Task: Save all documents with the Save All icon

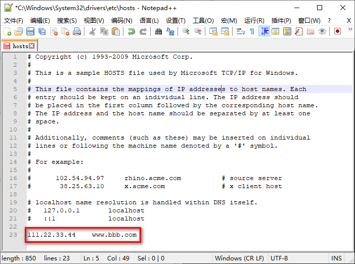Action: point(42,31)
